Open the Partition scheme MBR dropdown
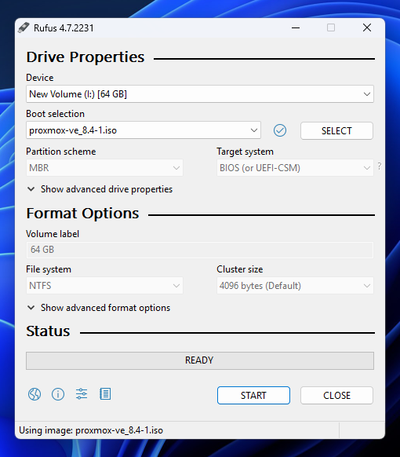The image size is (400, 457). click(x=104, y=167)
